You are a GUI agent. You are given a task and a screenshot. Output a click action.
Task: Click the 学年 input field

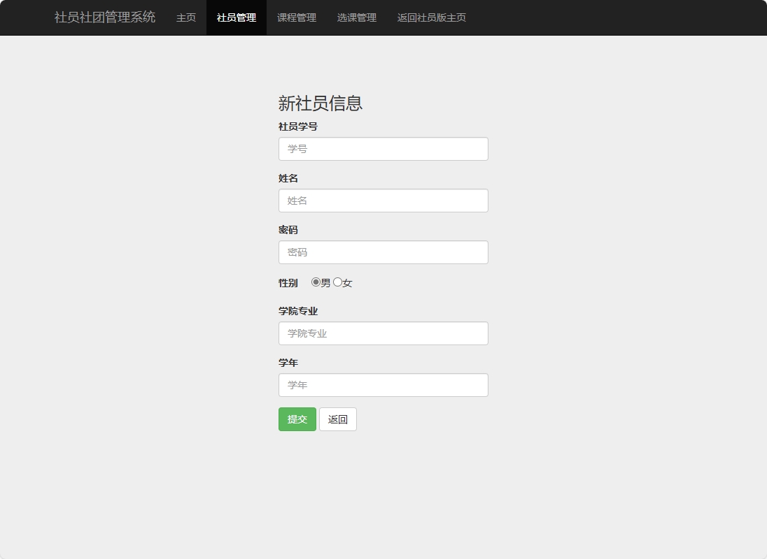[383, 385]
